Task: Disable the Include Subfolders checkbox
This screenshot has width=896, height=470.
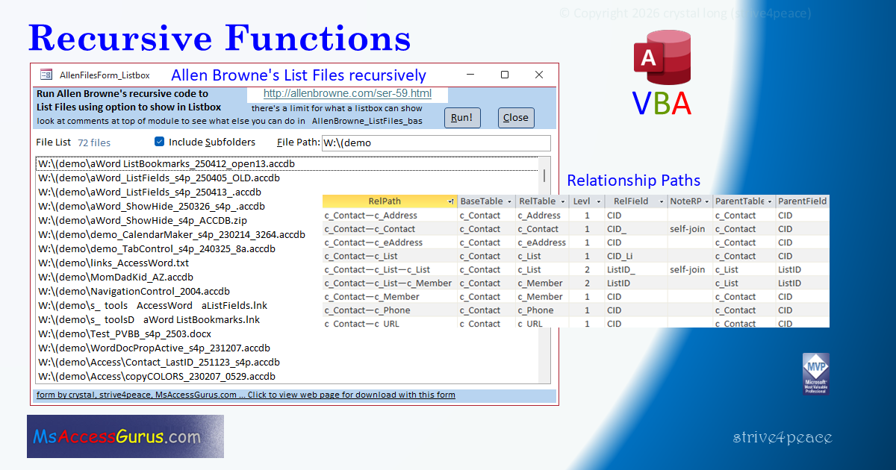Action: click(x=159, y=142)
